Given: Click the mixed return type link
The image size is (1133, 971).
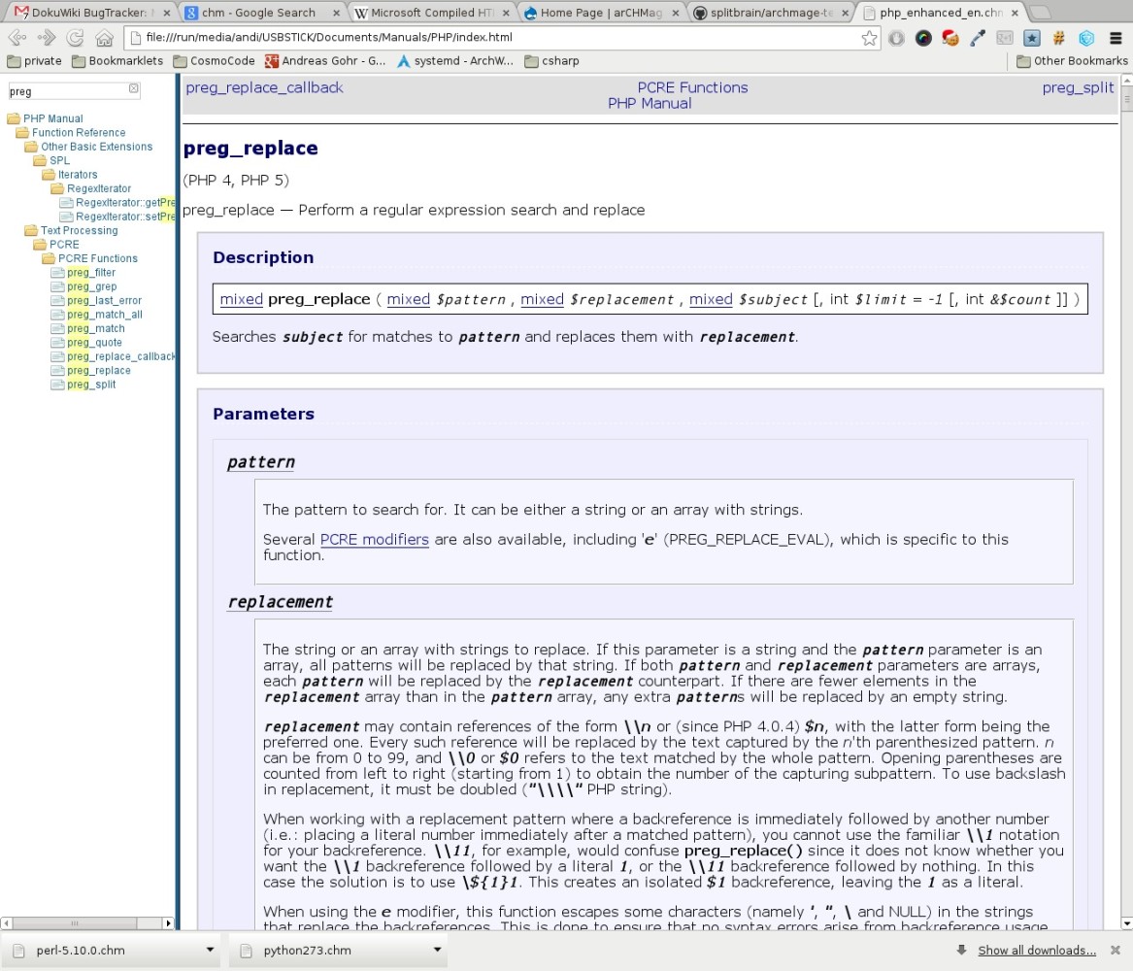Looking at the screenshot, I should pos(242,299).
